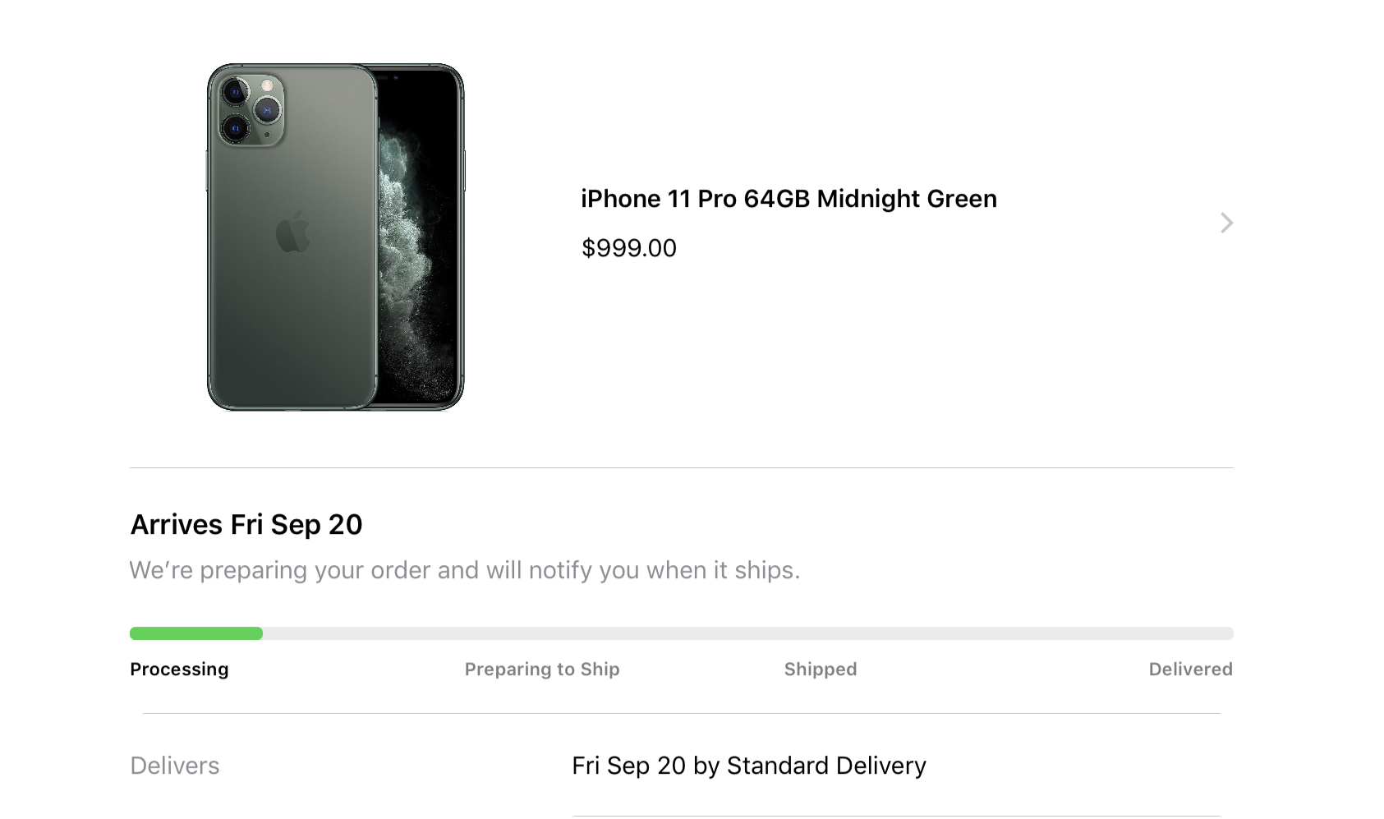Click the green progress bar segment
1384x819 pixels.
coord(196,633)
